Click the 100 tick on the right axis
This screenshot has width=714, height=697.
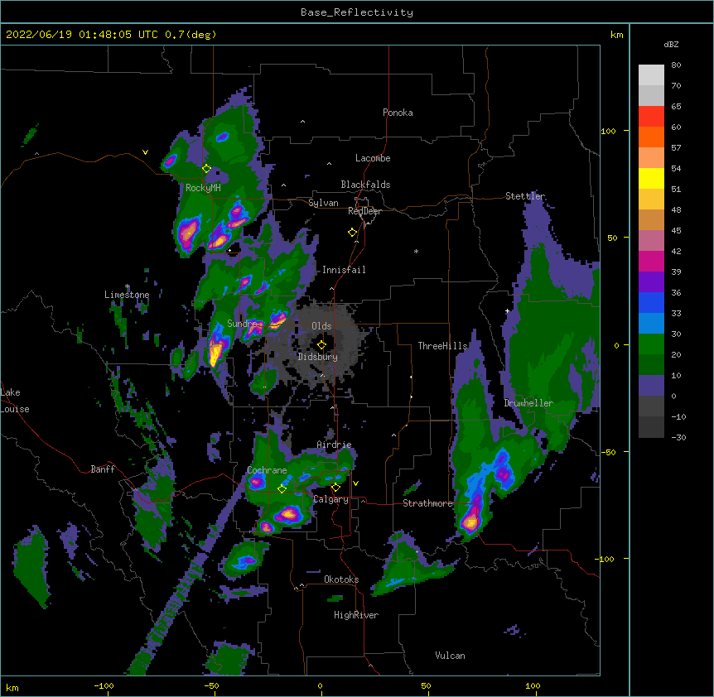tap(608, 131)
